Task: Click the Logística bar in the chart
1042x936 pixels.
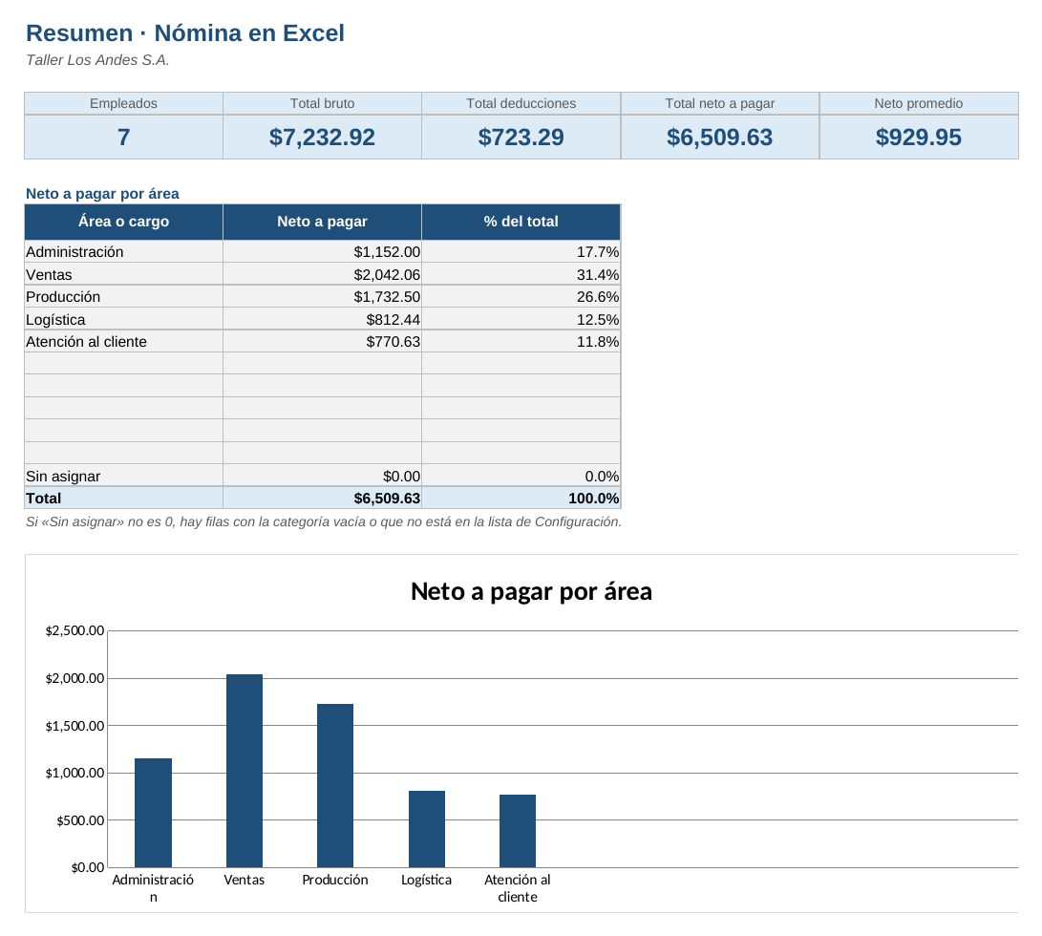Action: pyautogui.click(x=427, y=829)
